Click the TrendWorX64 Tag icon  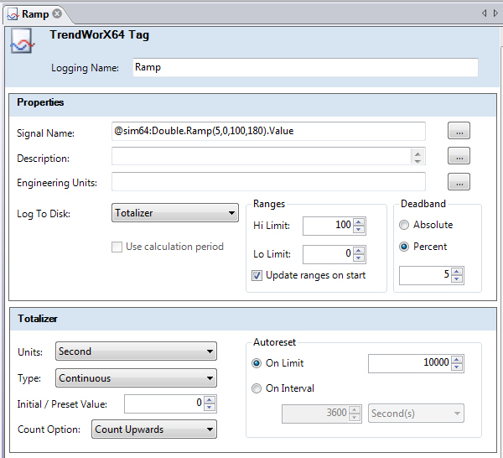click(22, 41)
